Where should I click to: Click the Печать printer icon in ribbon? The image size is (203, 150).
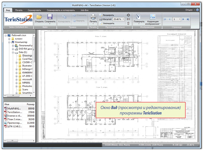(93, 17)
